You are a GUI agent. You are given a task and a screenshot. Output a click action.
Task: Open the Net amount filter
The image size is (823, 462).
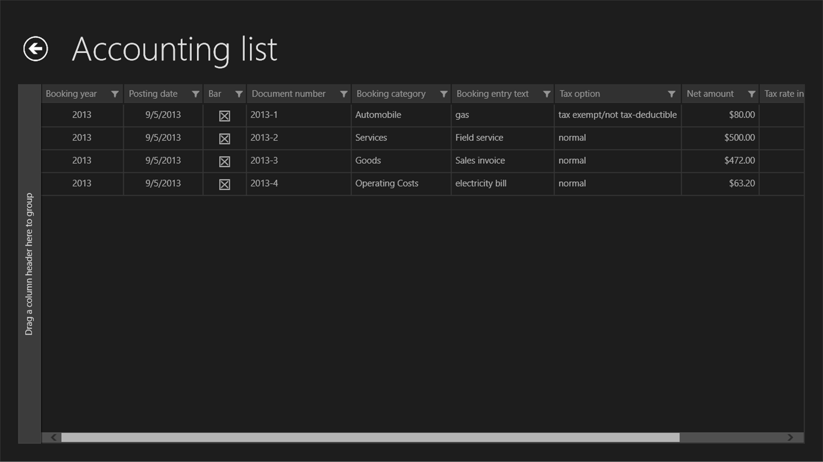point(752,94)
